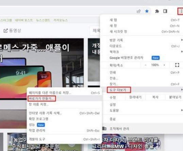Image resolution: width=183 pixels, height=151 pixels.
Task: Open the Chrome three-dot menu button
Action: click(181, 11)
